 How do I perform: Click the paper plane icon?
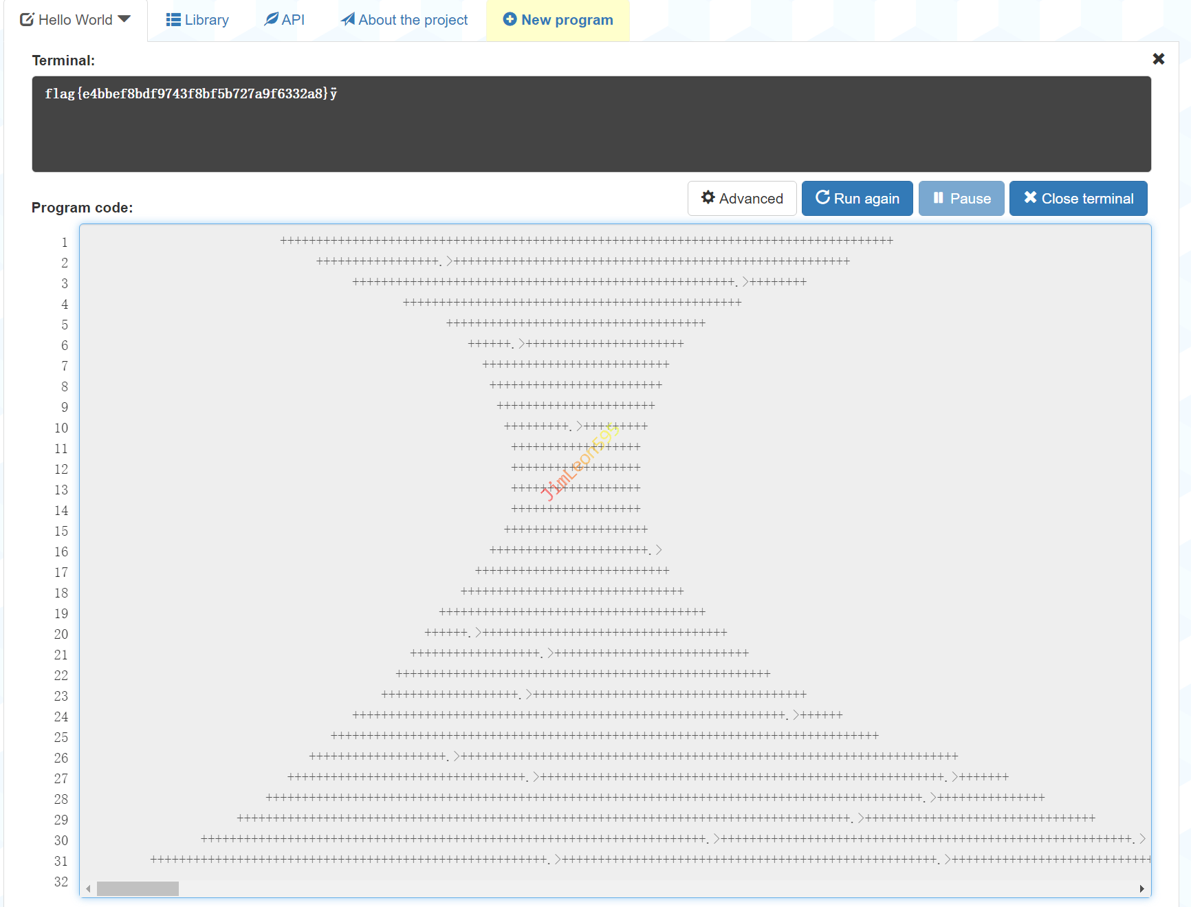point(348,19)
